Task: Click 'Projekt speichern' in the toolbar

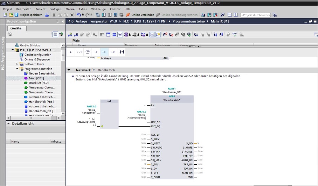Action: coord(28,15)
